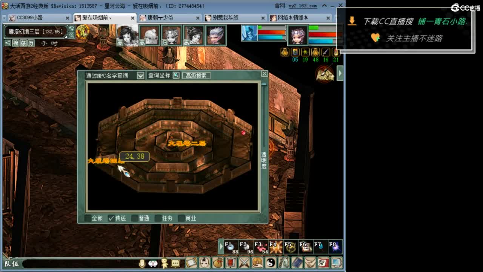Adjust the 透明度 transparency slider handle
483x272 pixels.
(264, 84)
